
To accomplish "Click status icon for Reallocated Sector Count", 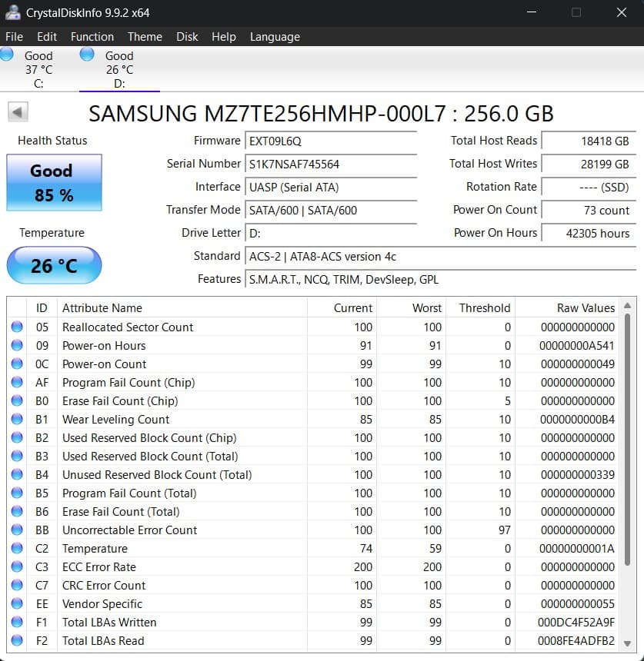I will coord(17,327).
